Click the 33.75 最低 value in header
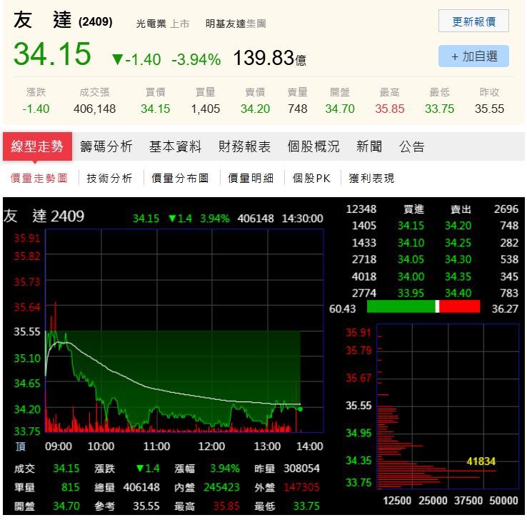 (439, 109)
